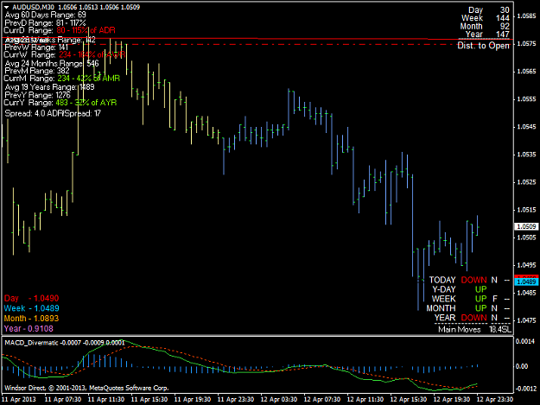Screen dimensions: 540x405
Task: Click the '12 Apr 03:30' time axis label
Action: (x=279, y=400)
